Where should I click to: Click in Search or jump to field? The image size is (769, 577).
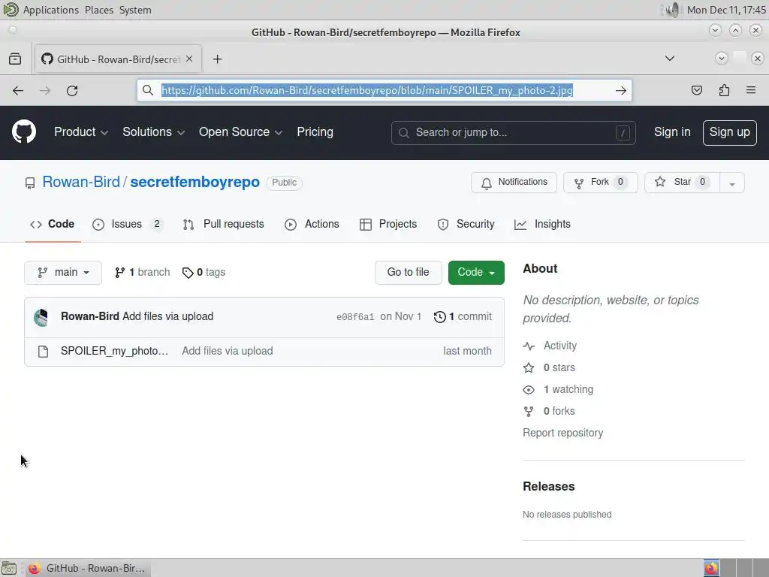(513, 133)
